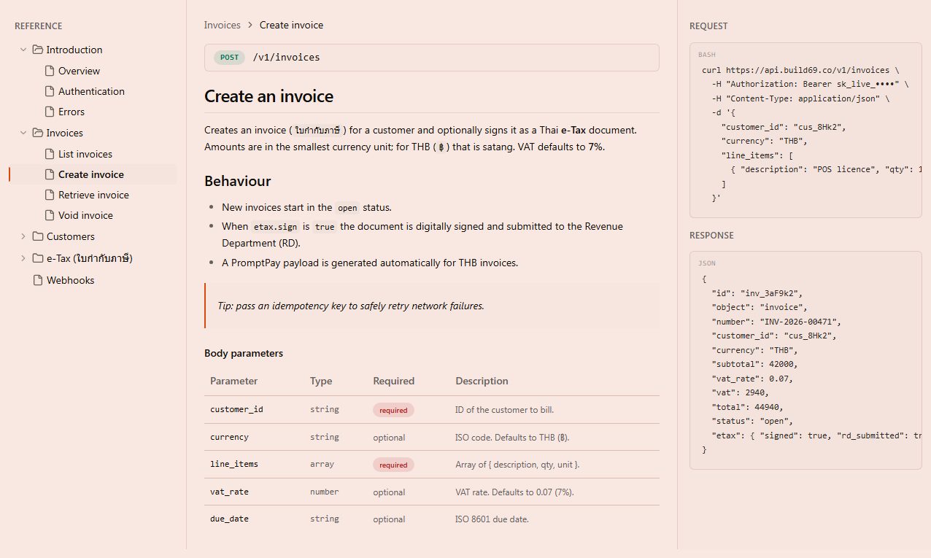
Task: Open the Authentication page
Action: point(91,91)
